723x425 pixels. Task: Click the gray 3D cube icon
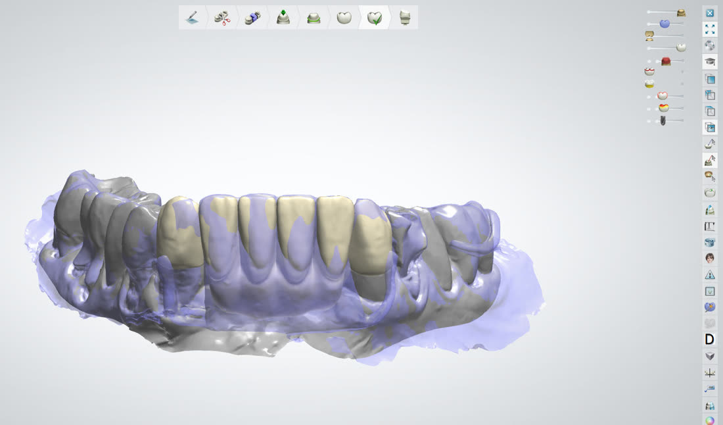click(x=710, y=356)
